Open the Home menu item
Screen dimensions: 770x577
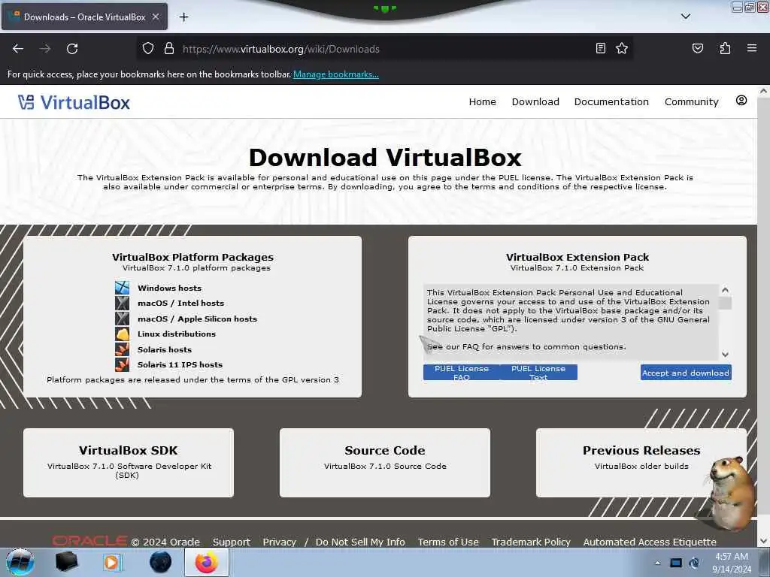point(482,101)
